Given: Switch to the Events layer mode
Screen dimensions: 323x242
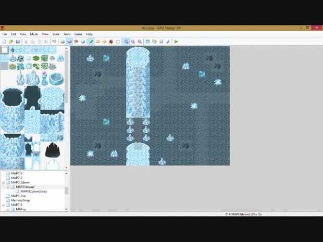Looking at the screenshot, I should pos(83,42).
